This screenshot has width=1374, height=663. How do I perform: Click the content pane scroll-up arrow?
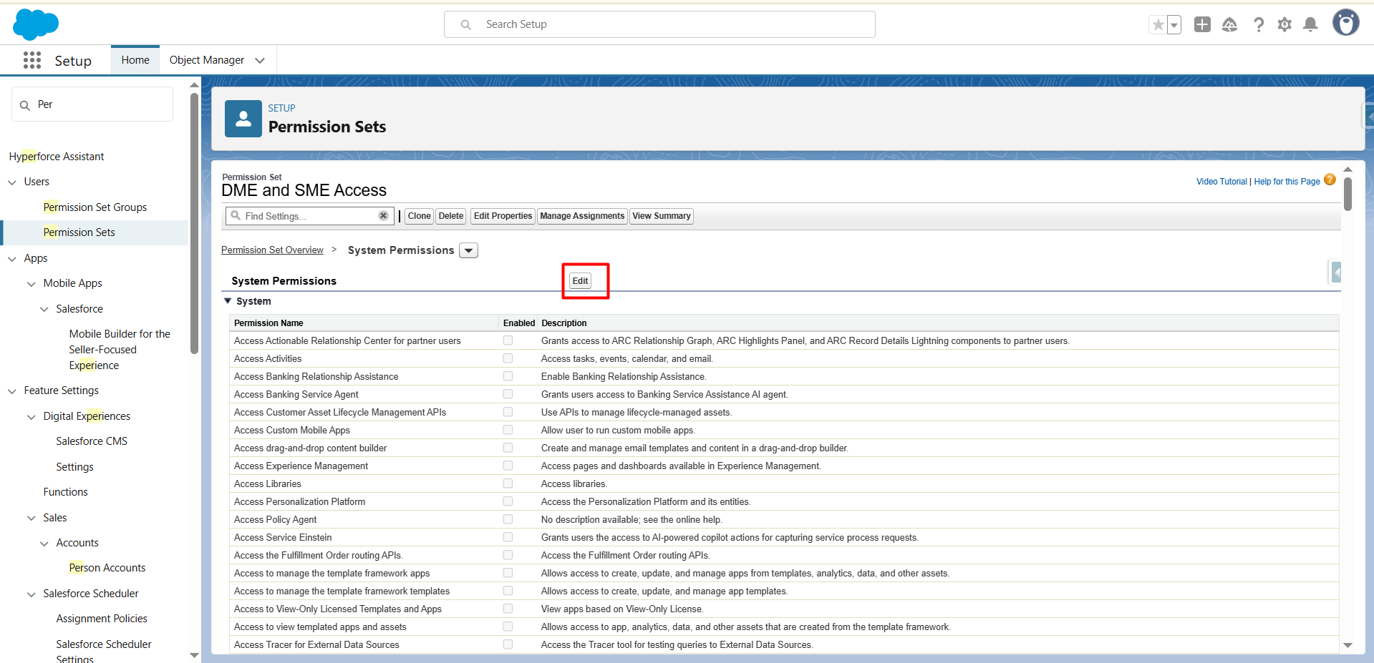pos(1348,170)
